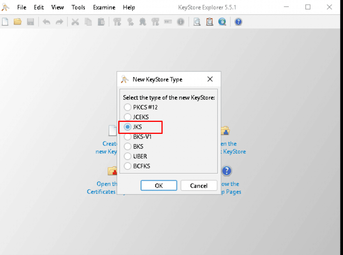Select the PKCS #12 keystore type
This screenshot has width=343, height=255.
point(127,107)
